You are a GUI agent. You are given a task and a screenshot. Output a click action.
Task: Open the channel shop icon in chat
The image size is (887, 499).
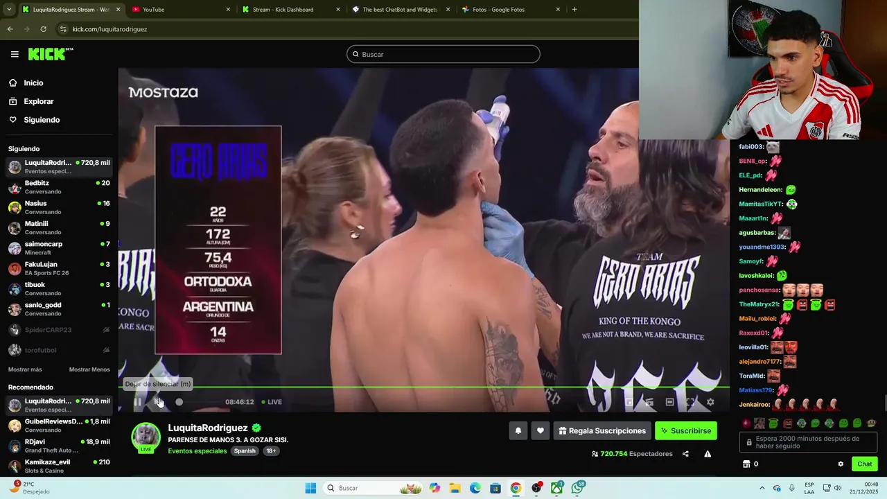tap(746, 464)
